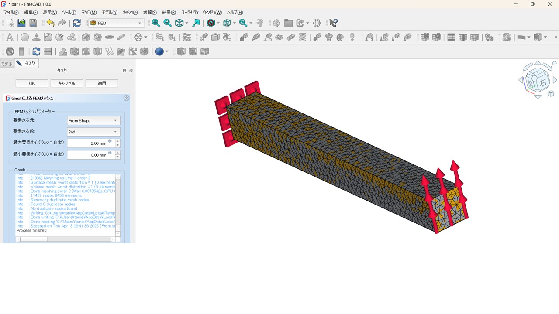Screen dimensions: 559x314
Task: Open the 編集 menu
Action: click(31, 12)
